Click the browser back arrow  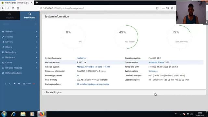coord(3,8)
